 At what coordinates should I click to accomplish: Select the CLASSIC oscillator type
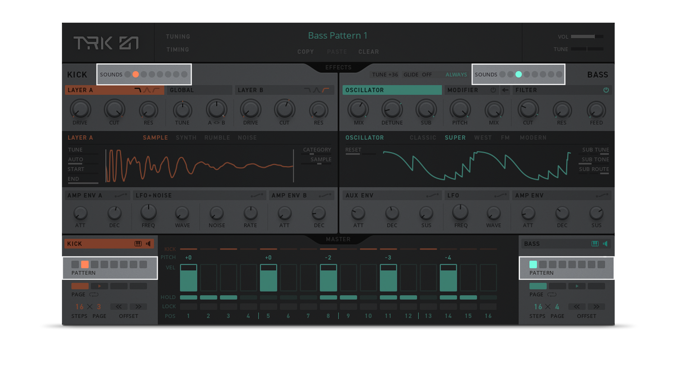pos(423,138)
